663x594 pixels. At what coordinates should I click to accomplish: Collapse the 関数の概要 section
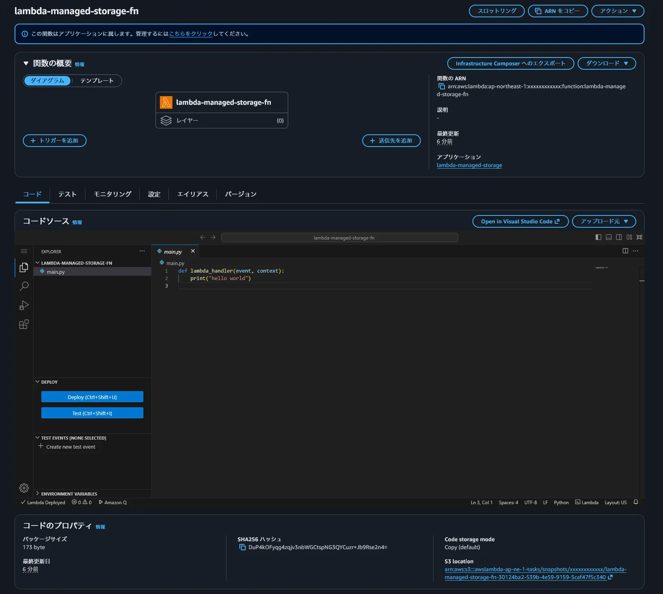(x=26, y=63)
